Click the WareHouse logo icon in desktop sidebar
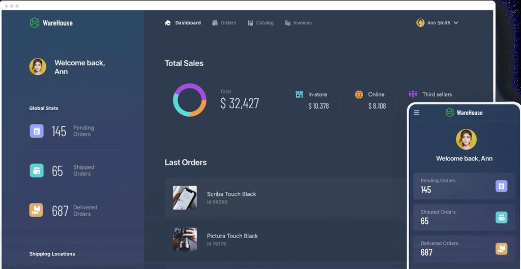 click(x=35, y=23)
